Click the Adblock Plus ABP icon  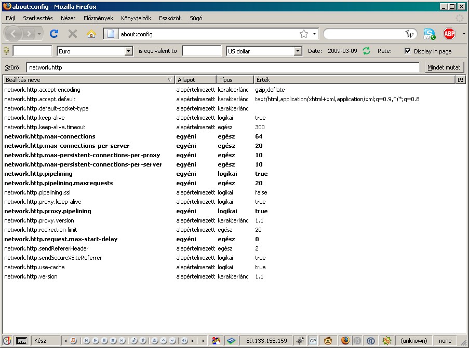point(449,34)
